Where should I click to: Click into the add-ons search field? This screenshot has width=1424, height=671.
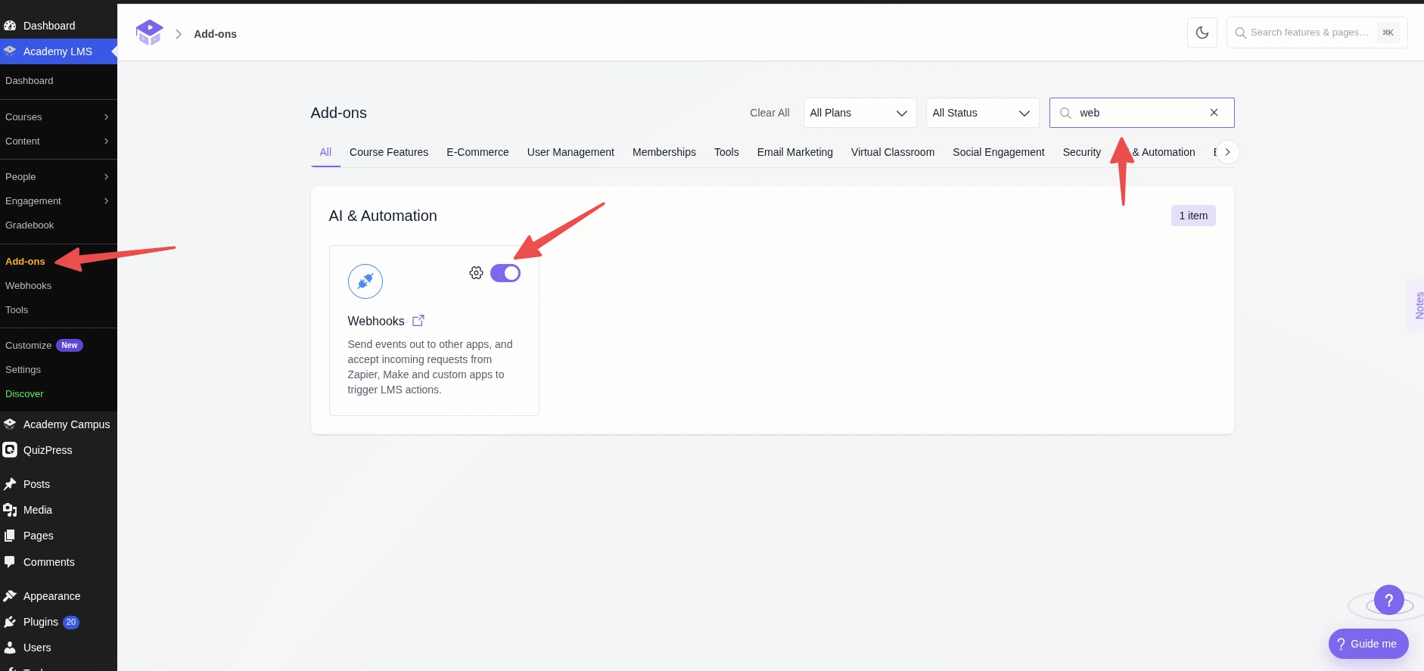tap(1141, 113)
